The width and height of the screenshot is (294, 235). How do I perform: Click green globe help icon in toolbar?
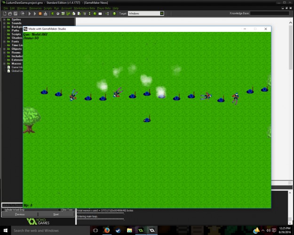point(114,14)
